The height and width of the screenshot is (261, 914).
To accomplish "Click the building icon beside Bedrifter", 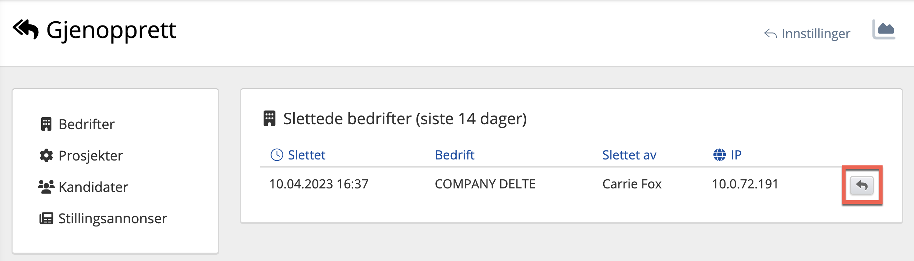I will click(46, 124).
